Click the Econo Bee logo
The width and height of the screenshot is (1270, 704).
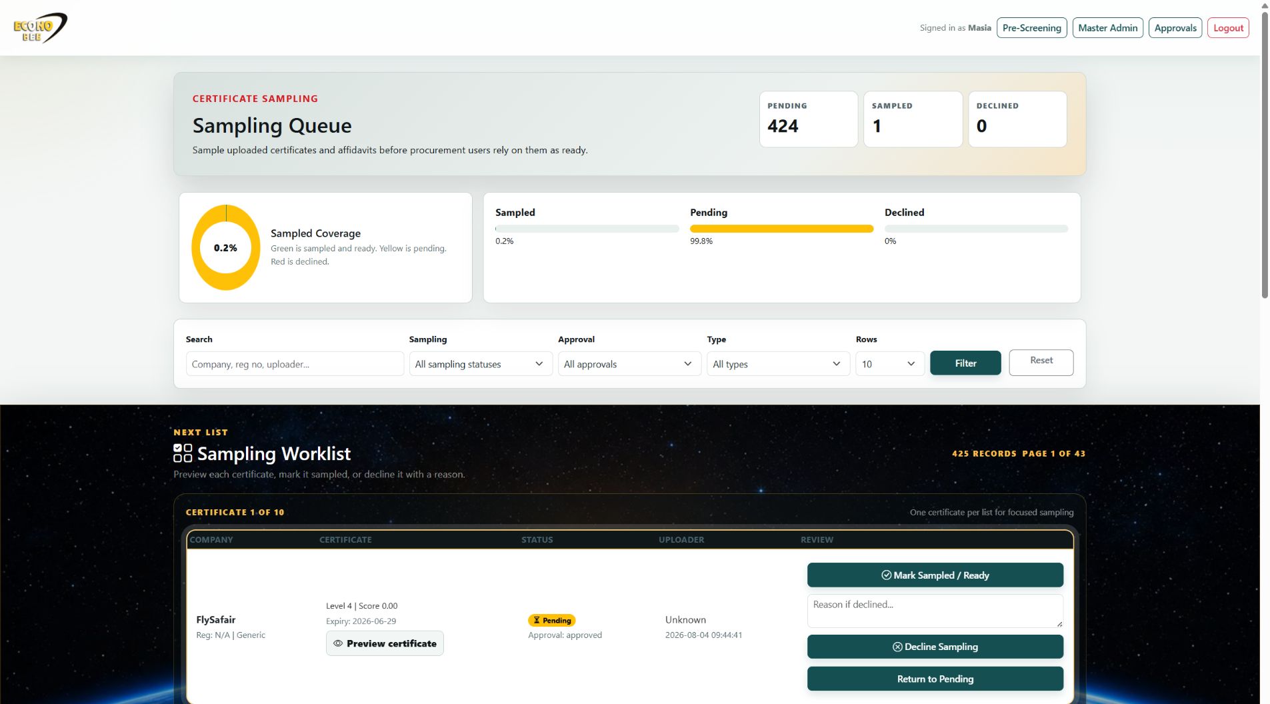tap(40, 28)
